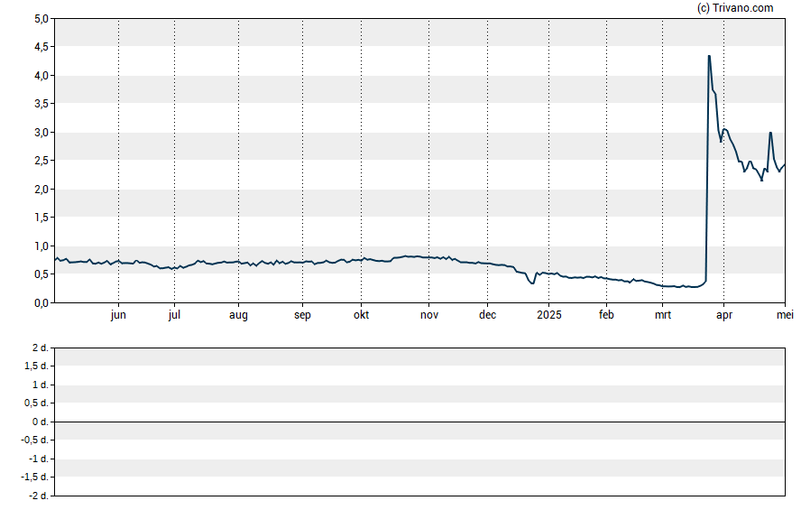The width and height of the screenshot is (801, 510).
Task: Click the 1,5 price axis value
Action: point(41,218)
